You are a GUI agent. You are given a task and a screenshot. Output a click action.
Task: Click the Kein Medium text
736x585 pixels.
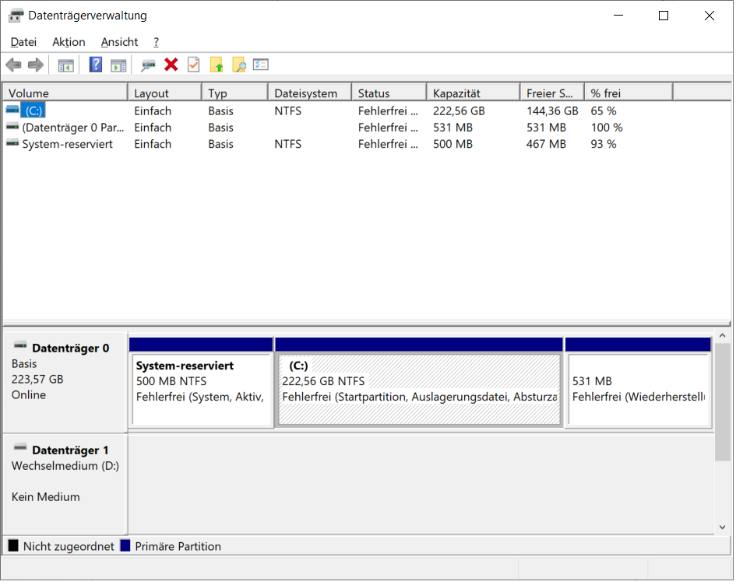[x=45, y=497]
